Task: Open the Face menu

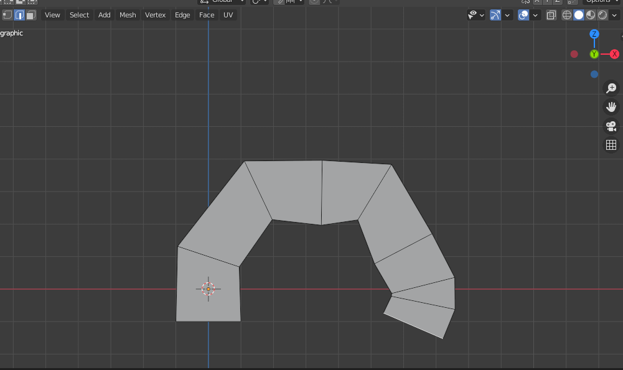Action: pos(207,15)
